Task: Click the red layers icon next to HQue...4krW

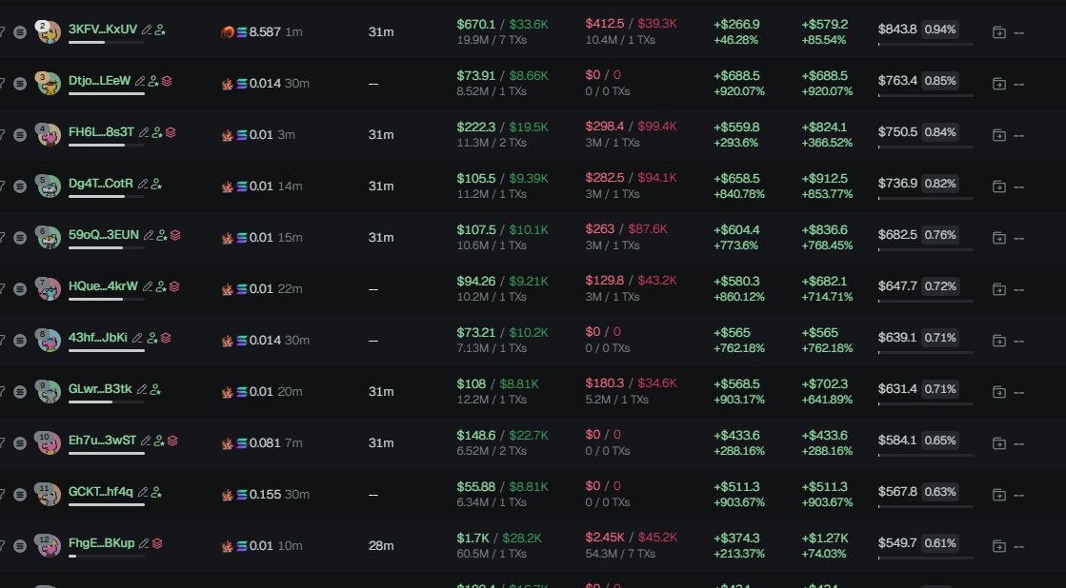Action: point(173,286)
